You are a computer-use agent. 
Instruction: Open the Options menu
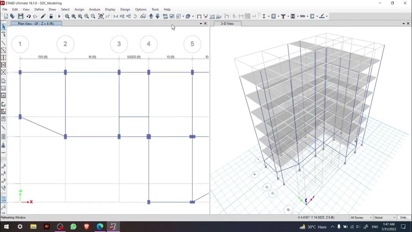click(x=141, y=9)
